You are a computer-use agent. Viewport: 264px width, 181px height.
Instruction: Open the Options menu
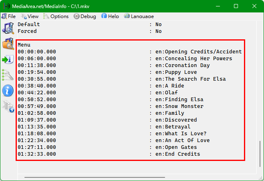coord(56,16)
